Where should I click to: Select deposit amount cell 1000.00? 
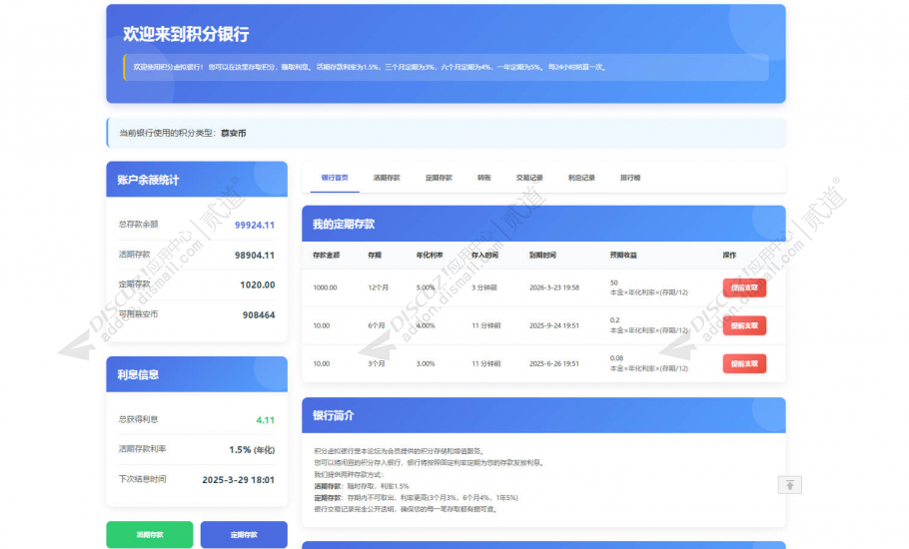click(326, 287)
